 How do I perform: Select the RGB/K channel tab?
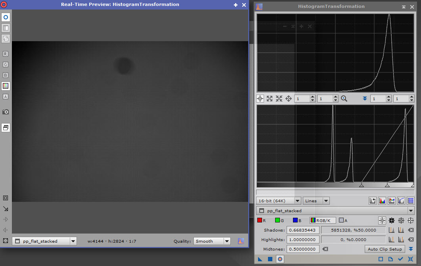click(x=323, y=220)
